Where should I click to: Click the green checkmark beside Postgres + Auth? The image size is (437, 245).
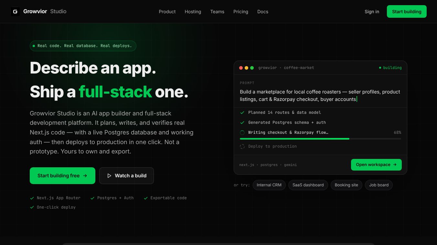click(92, 198)
